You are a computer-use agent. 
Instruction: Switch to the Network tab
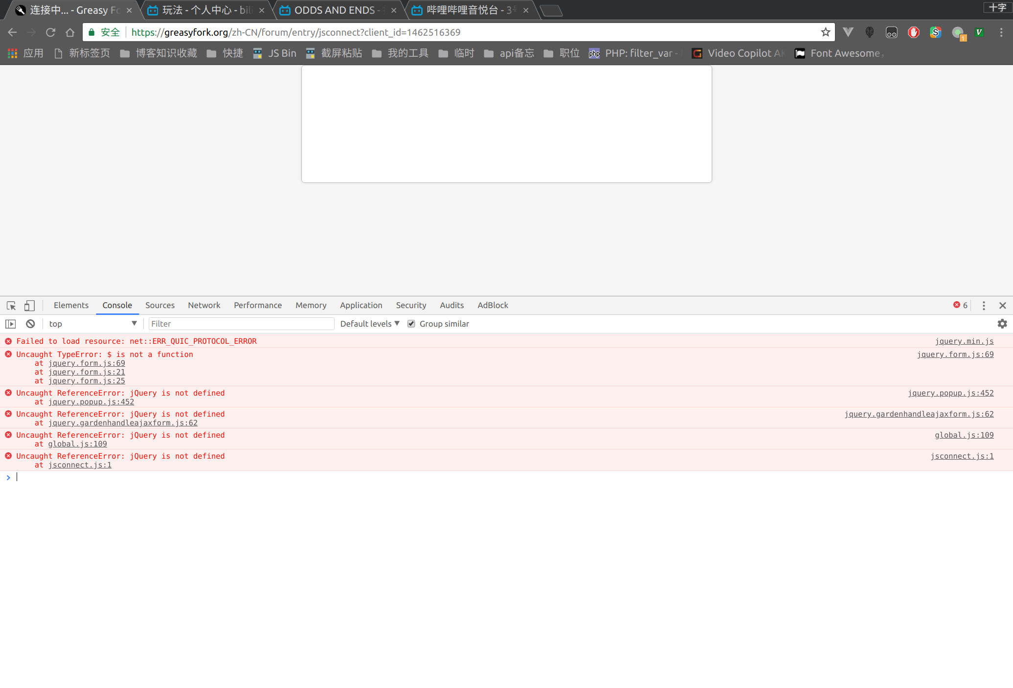[x=204, y=305]
